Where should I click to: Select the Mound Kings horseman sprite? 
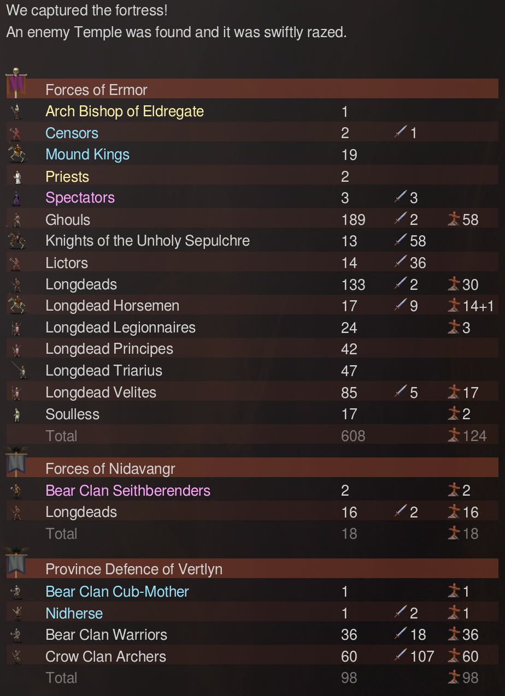(16, 154)
